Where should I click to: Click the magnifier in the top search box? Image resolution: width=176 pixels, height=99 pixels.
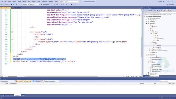tap(79, 1)
